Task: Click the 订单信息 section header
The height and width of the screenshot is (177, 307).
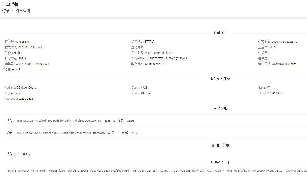Action: [220, 33]
